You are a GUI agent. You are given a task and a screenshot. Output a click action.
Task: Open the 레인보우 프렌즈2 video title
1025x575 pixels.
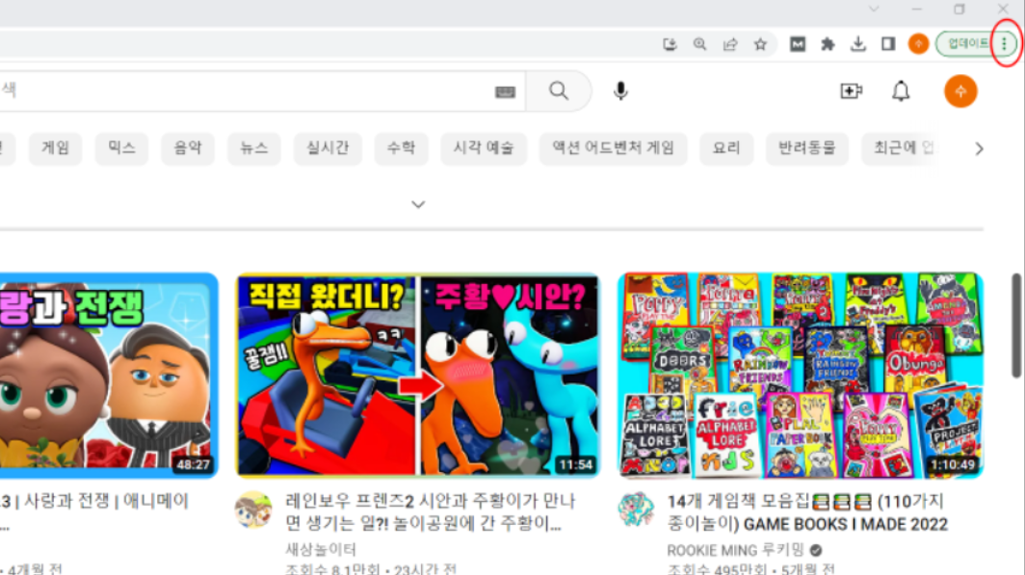431,512
